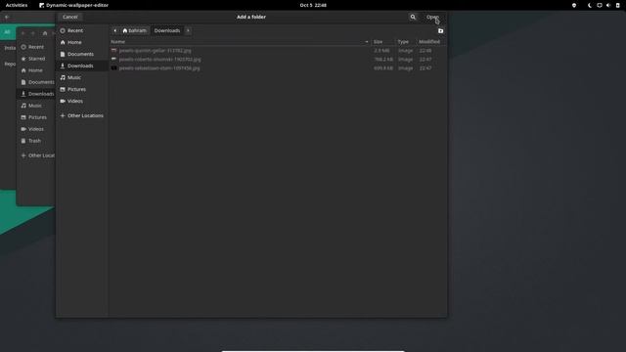
Task: Click the volume icon in the top bar
Action: (608, 5)
